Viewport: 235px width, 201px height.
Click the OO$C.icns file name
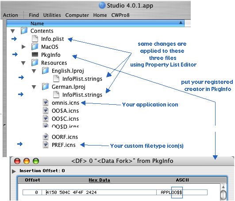pos(65,119)
